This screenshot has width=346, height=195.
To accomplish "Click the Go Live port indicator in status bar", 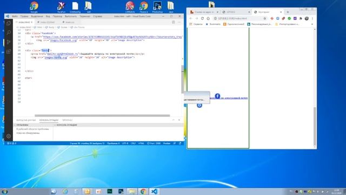I will 154,143.
